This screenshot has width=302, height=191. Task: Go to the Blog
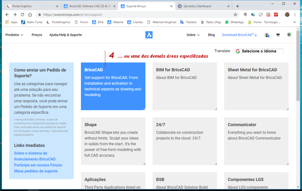tap(211, 35)
